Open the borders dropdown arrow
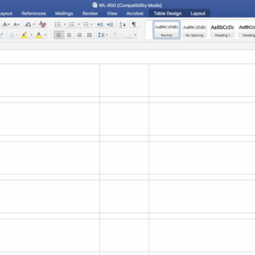Image resolution: width=255 pixels, height=255 pixels. pos(135,35)
